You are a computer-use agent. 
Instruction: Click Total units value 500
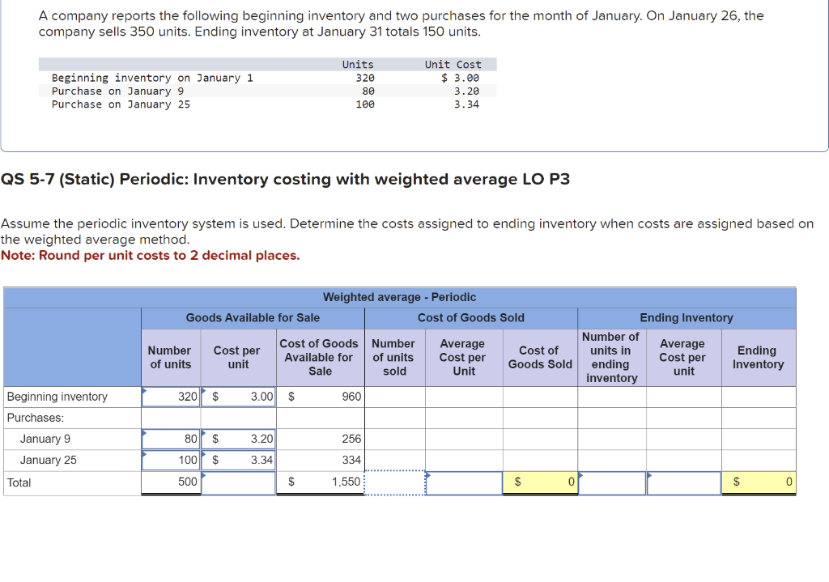[188, 482]
